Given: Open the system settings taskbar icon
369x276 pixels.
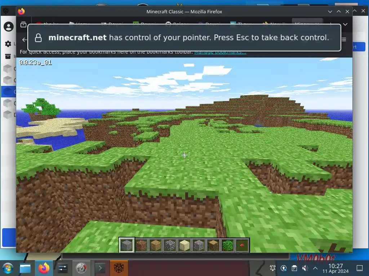Looking at the screenshot, I should click(62, 268).
